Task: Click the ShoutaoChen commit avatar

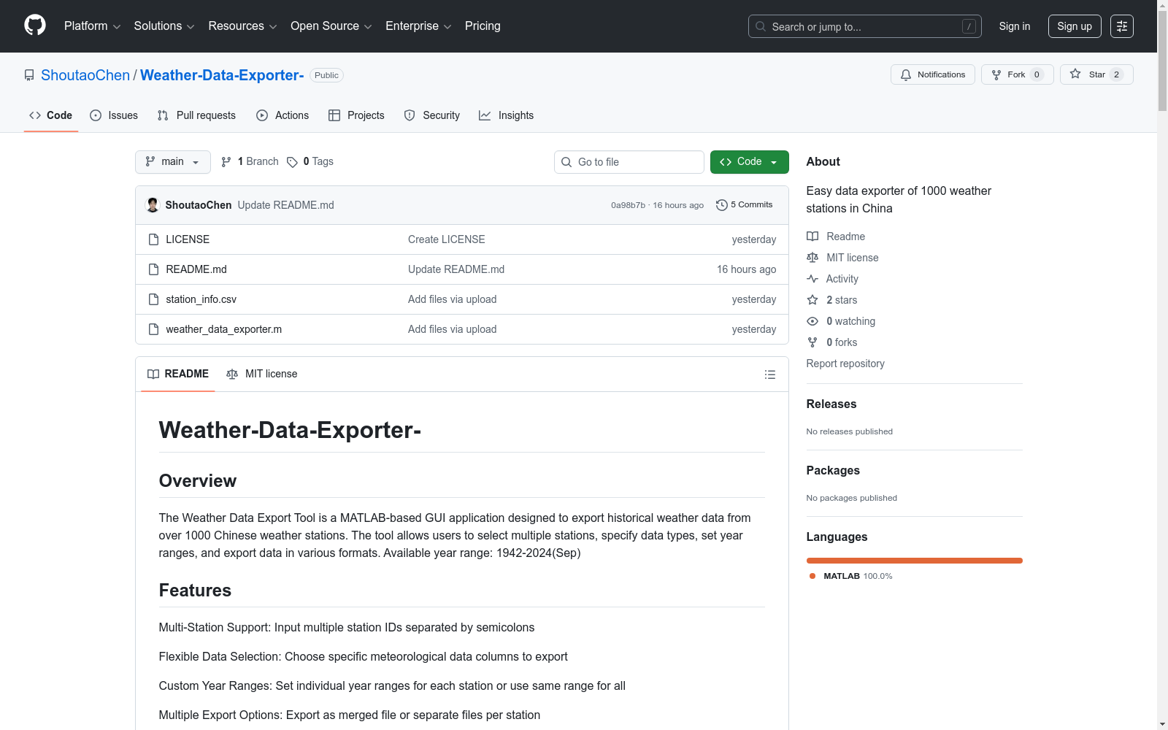Action: (153, 205)
